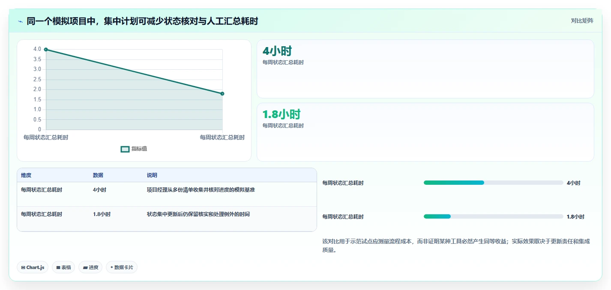Click the caption beneath the large 4小时 heading
Viewport: 611px width, 290px height.
[x=283, y=62]
